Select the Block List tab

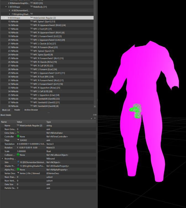[x=6, y=110]
